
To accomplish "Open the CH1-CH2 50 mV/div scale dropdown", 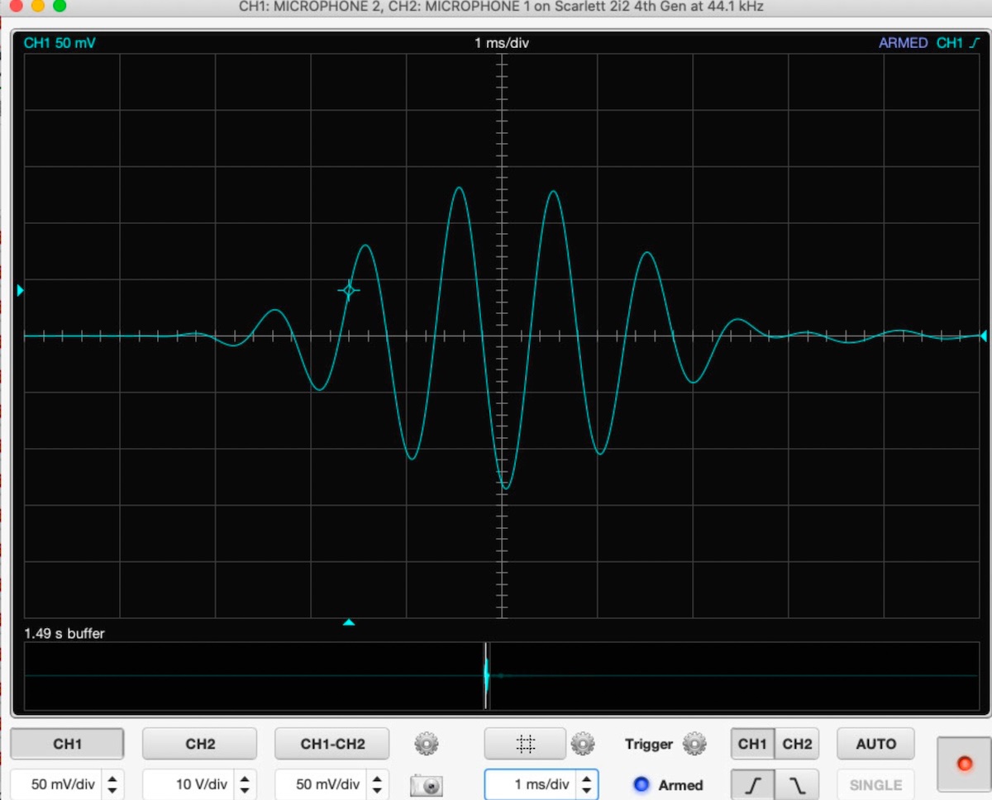I will click(x=322, y=784).
